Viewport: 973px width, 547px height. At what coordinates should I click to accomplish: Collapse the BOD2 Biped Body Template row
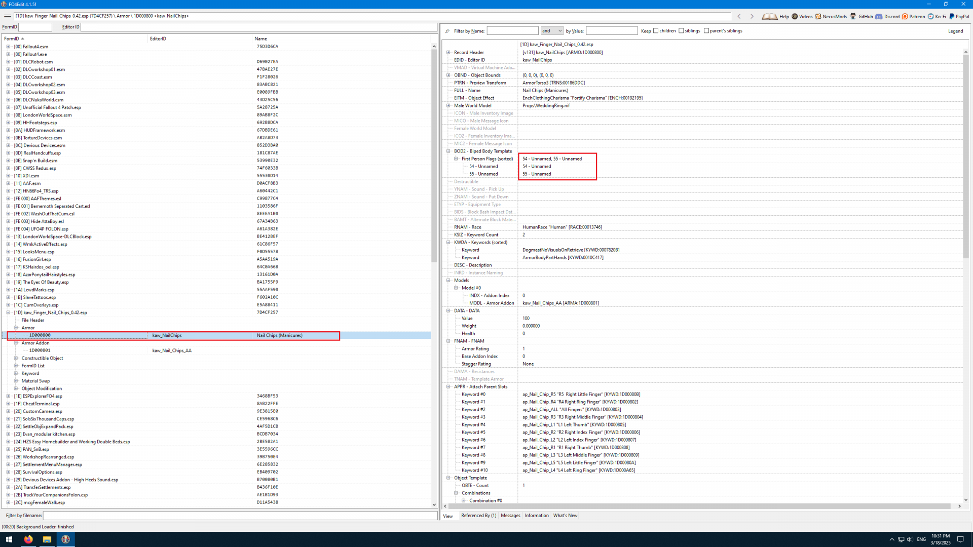[448, 151]
